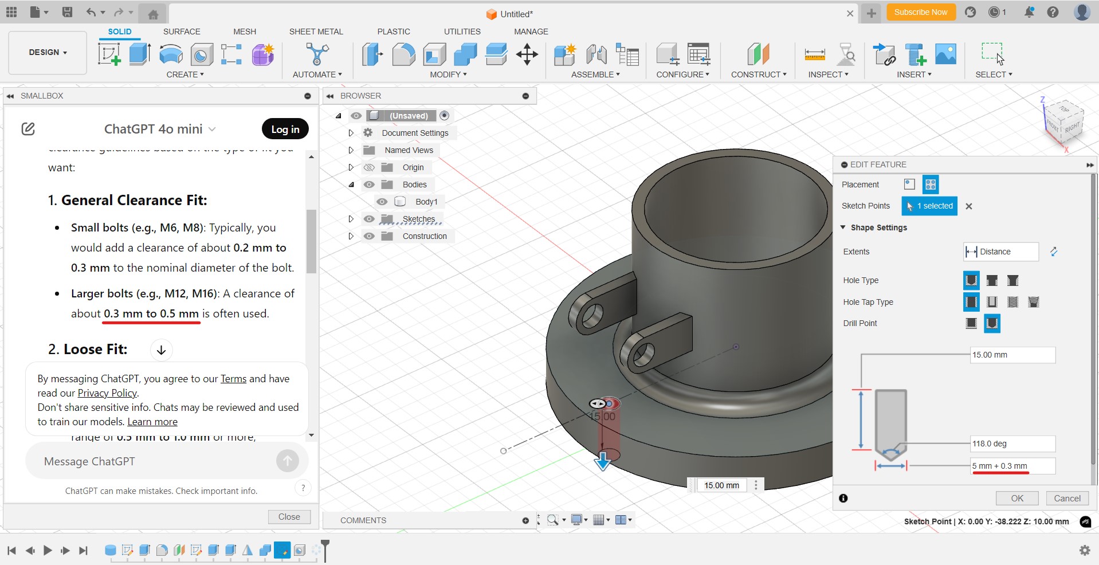Toggle visibility of the Origin folder
Image resolution: width=1099 pixels, height=565 pixels.
[370, 167]
